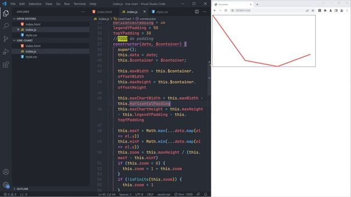This screenshot has width=351, height=197.
Task: Click LineChart in the breadcrumb
Action: tap(124, 19)
